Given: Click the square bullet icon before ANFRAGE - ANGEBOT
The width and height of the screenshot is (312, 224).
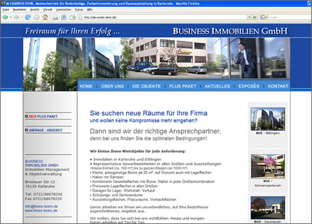Looking at the screenshot, I should 27,130.
